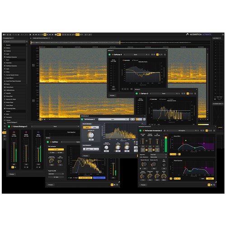Click the stop playback button in the main toolbar
The height and width of the screenshot is (226, 226).
click(x=30, y=35)
